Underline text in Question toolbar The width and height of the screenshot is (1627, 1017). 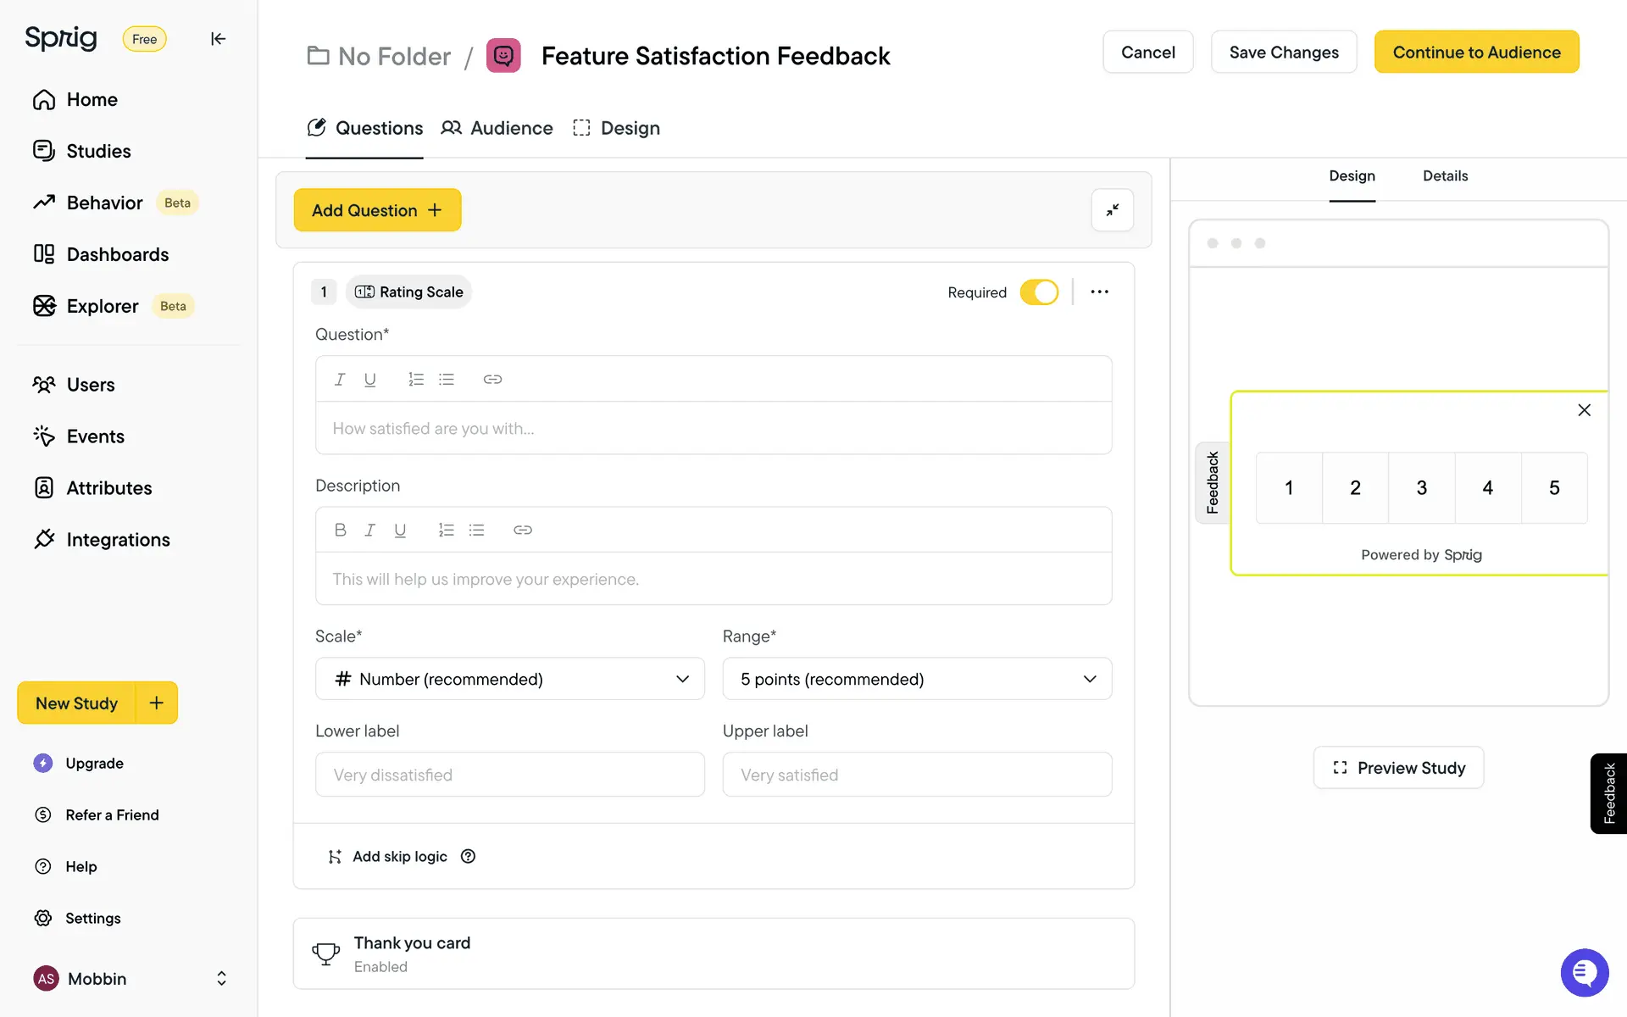(x=369, y=379)
